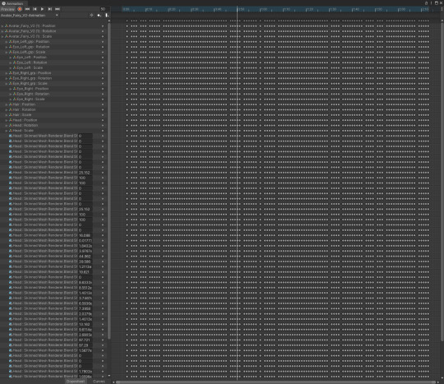The image size is (444, 384).
Task: Select Eye_Right : Scale row
Action: pyautogui.click(x=53, y=99)
